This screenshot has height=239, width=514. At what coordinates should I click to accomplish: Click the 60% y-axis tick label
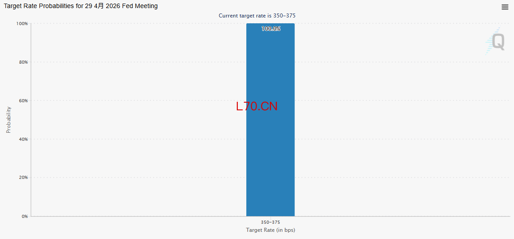click(x=23, y=101)
